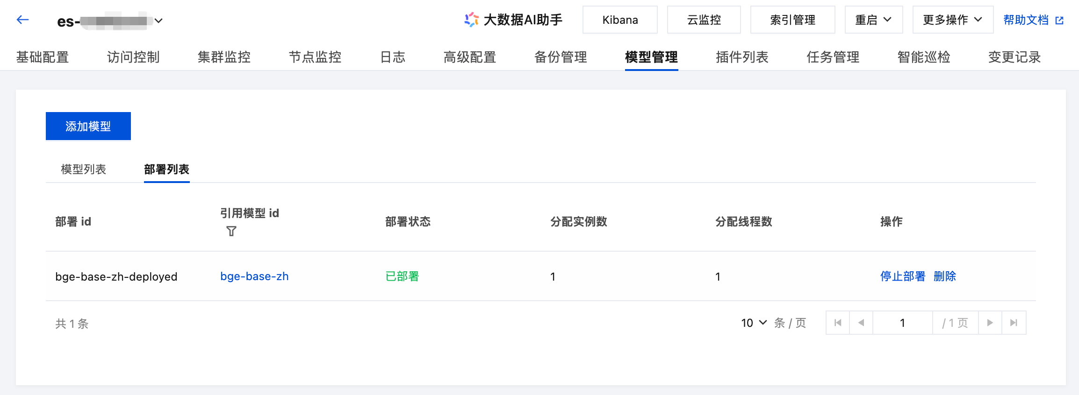Open the 重启 dropdown menu
Viewport: 1079px width, 395px height.
click(873, 20)
